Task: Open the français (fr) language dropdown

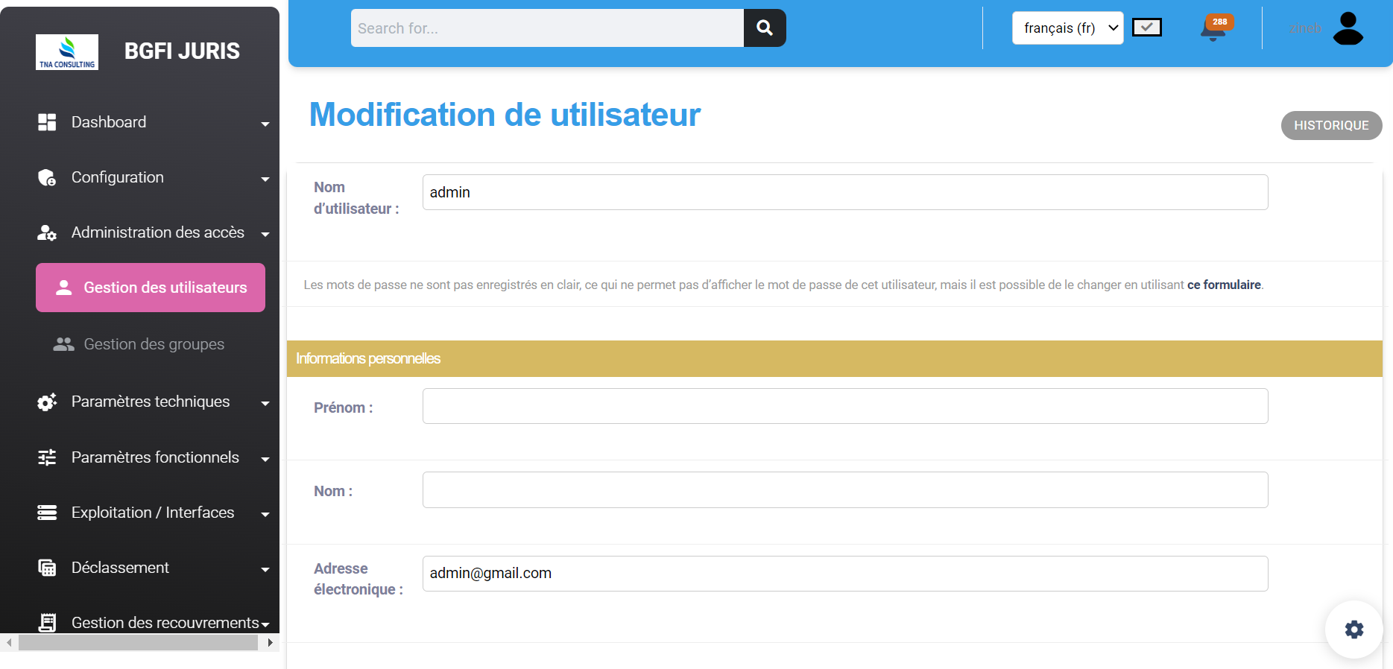Action: point(1067,28)
